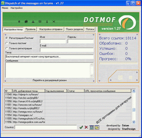The image size is (142, 138).
Task: Select row 11556 omega-police.com.ua
Action: 68,122
